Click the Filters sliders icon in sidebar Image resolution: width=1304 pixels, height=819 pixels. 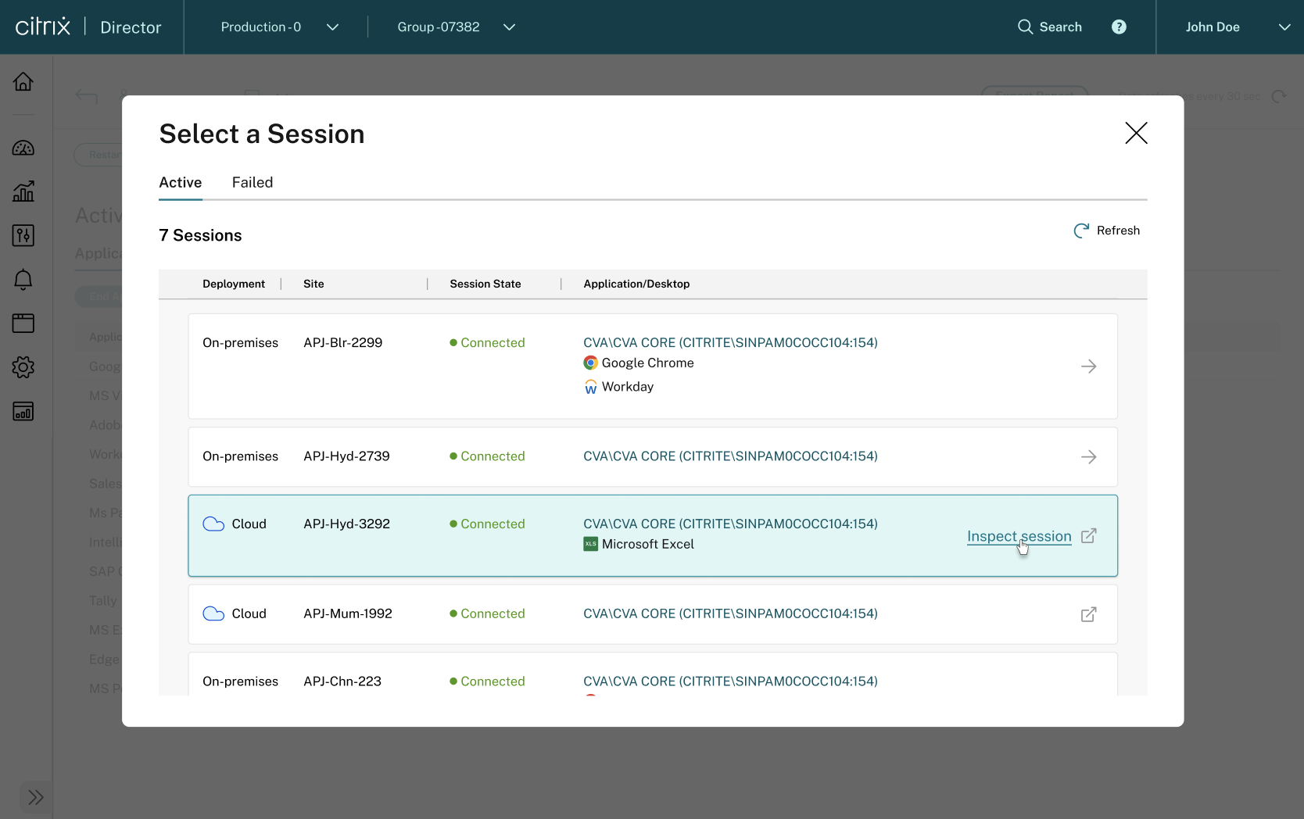(23, 235)
